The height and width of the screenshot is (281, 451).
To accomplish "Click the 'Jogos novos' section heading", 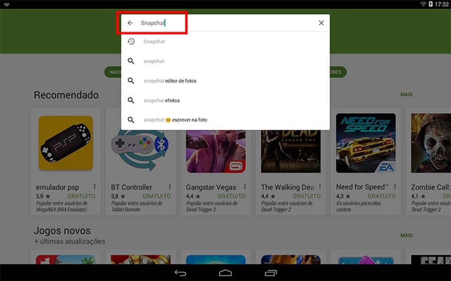I will (62, 231).
